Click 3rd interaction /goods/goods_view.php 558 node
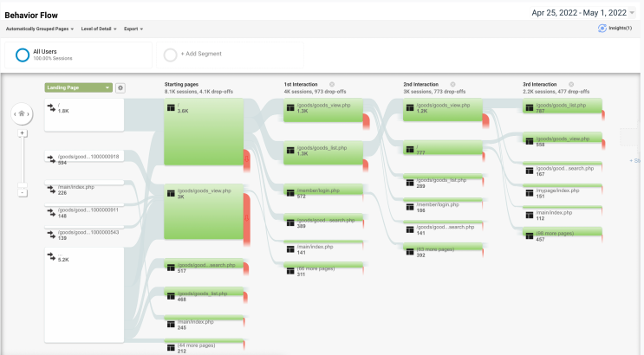The height and width of the screenshot is (355, 644). [563, 139]
